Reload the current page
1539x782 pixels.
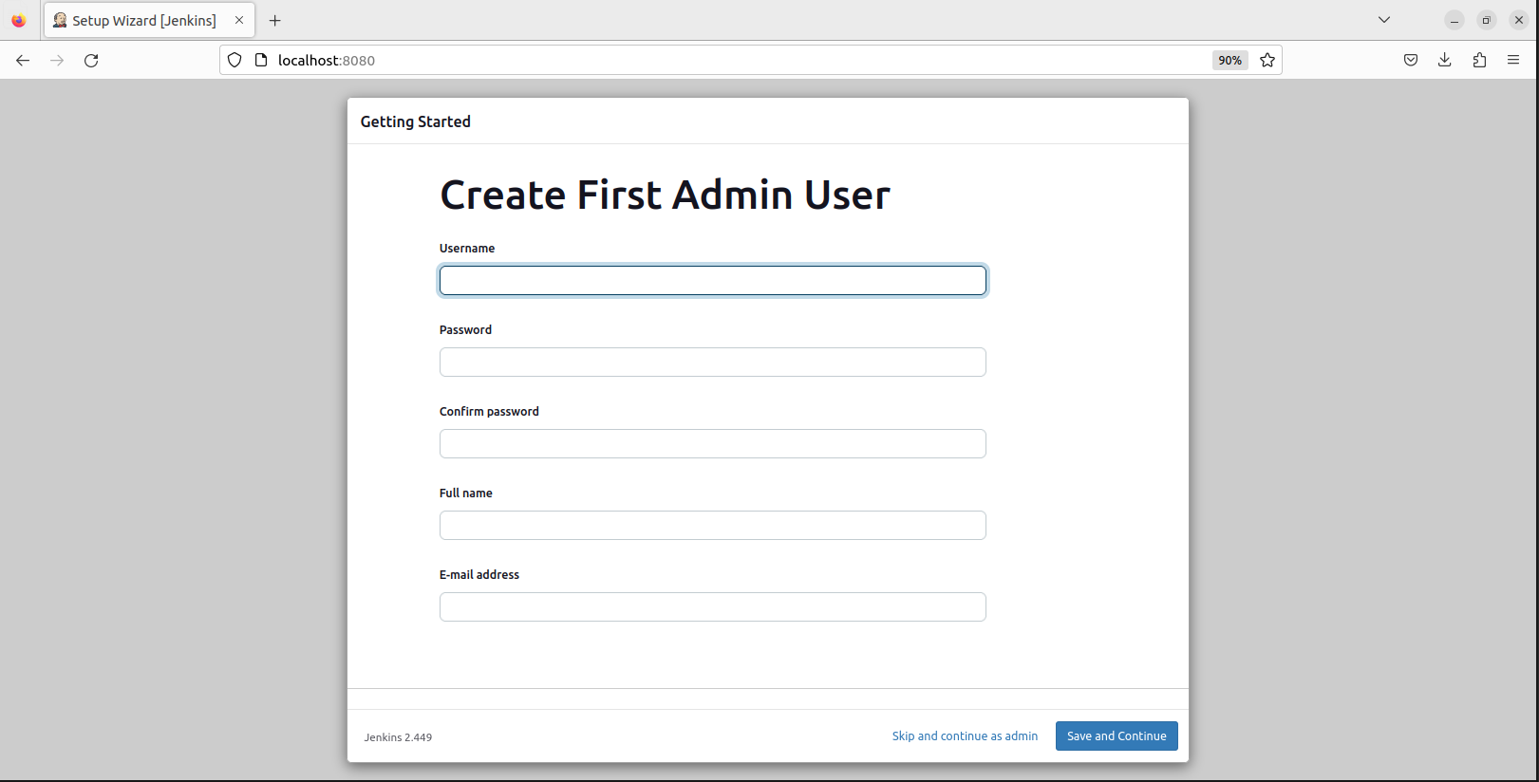point(91,61)
